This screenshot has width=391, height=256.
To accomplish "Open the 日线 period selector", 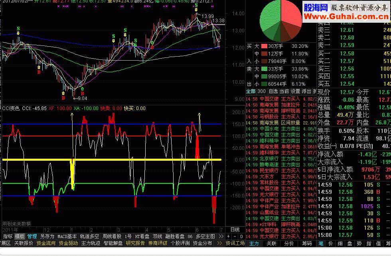I will pyautogui.click(x=235, y=229).
